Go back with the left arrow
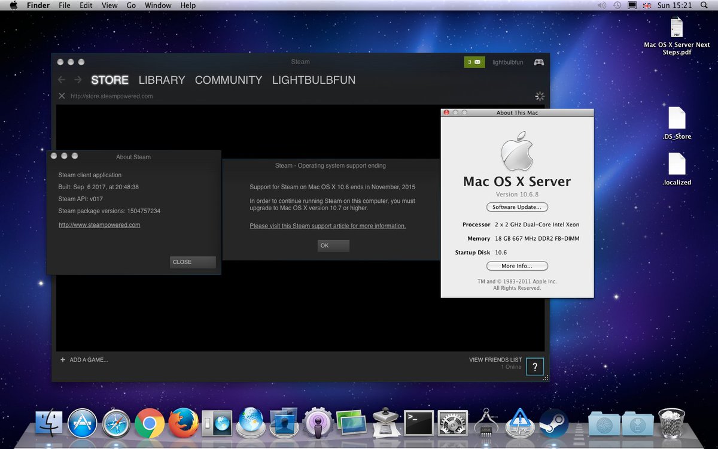This screenshot has height=449, width=718. (x=62, y=80)
